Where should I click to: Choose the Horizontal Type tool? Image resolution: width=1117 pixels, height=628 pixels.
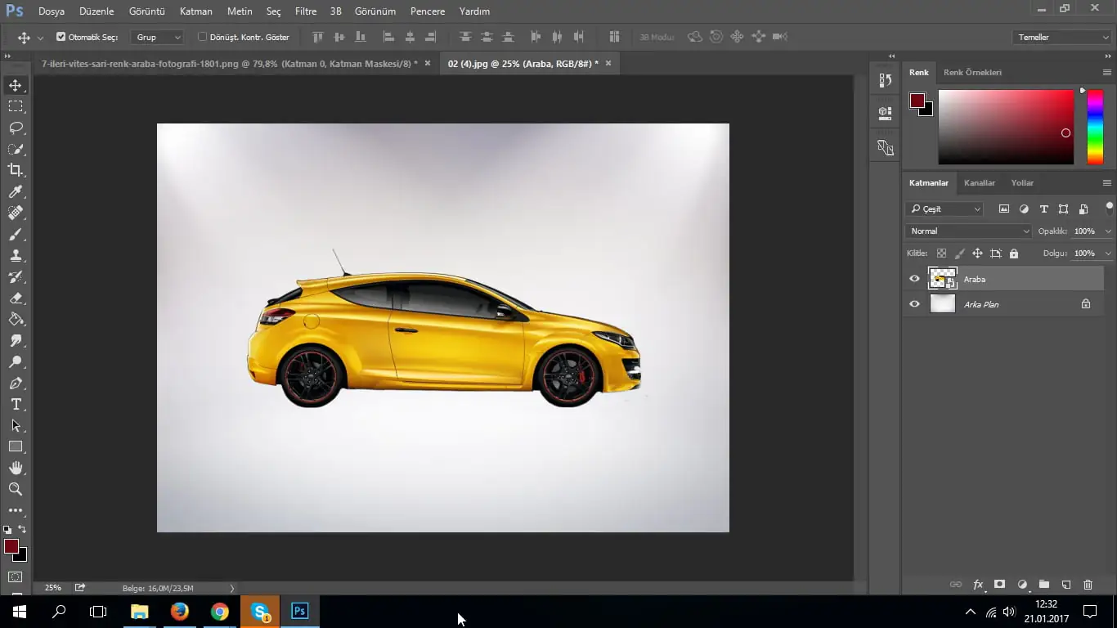[16, 404]
